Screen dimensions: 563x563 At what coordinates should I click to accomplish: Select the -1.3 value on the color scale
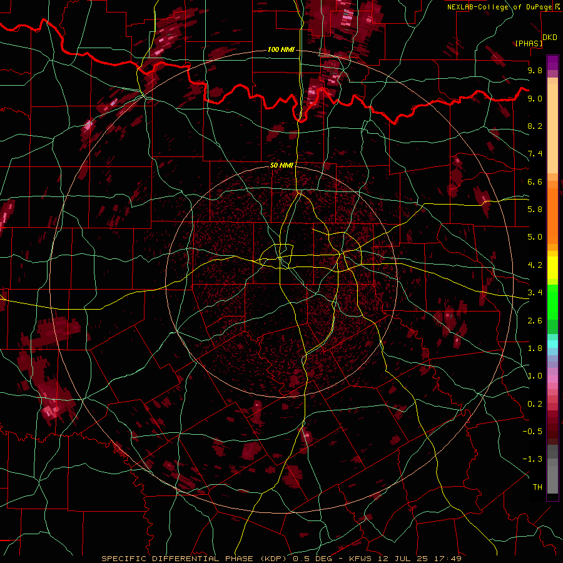coord(532,459)
